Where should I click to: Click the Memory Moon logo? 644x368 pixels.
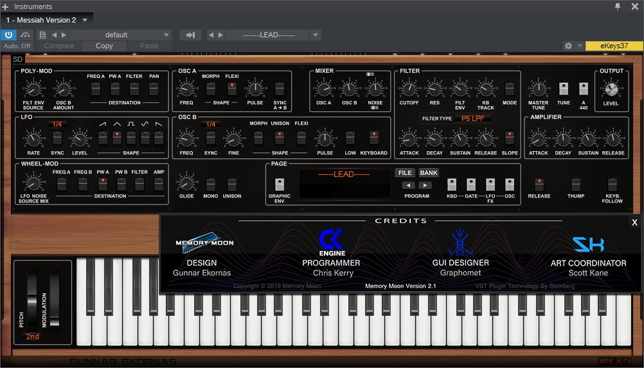click(x=204, y=242)
